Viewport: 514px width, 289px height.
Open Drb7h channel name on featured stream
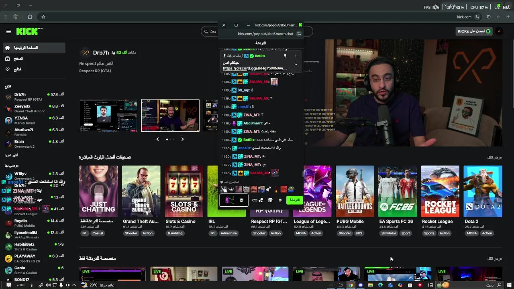click(101, 53)
